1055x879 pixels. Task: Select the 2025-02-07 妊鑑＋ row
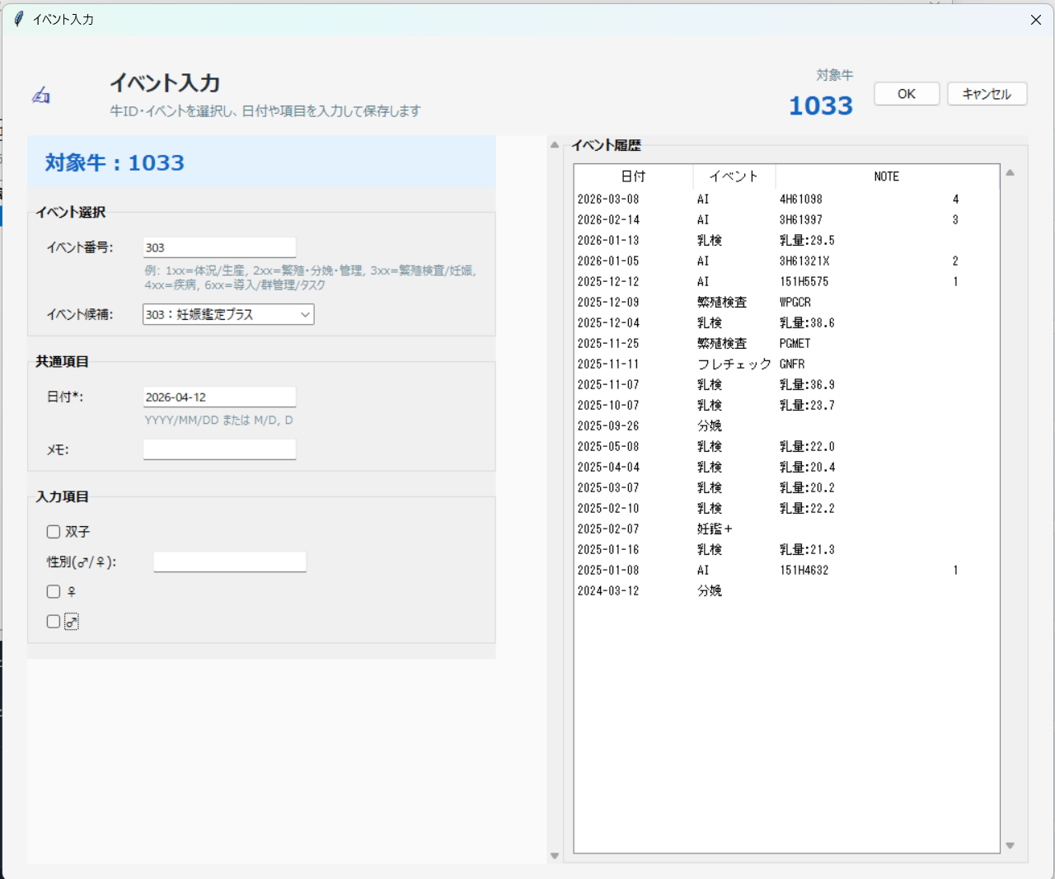click(786, 529)
